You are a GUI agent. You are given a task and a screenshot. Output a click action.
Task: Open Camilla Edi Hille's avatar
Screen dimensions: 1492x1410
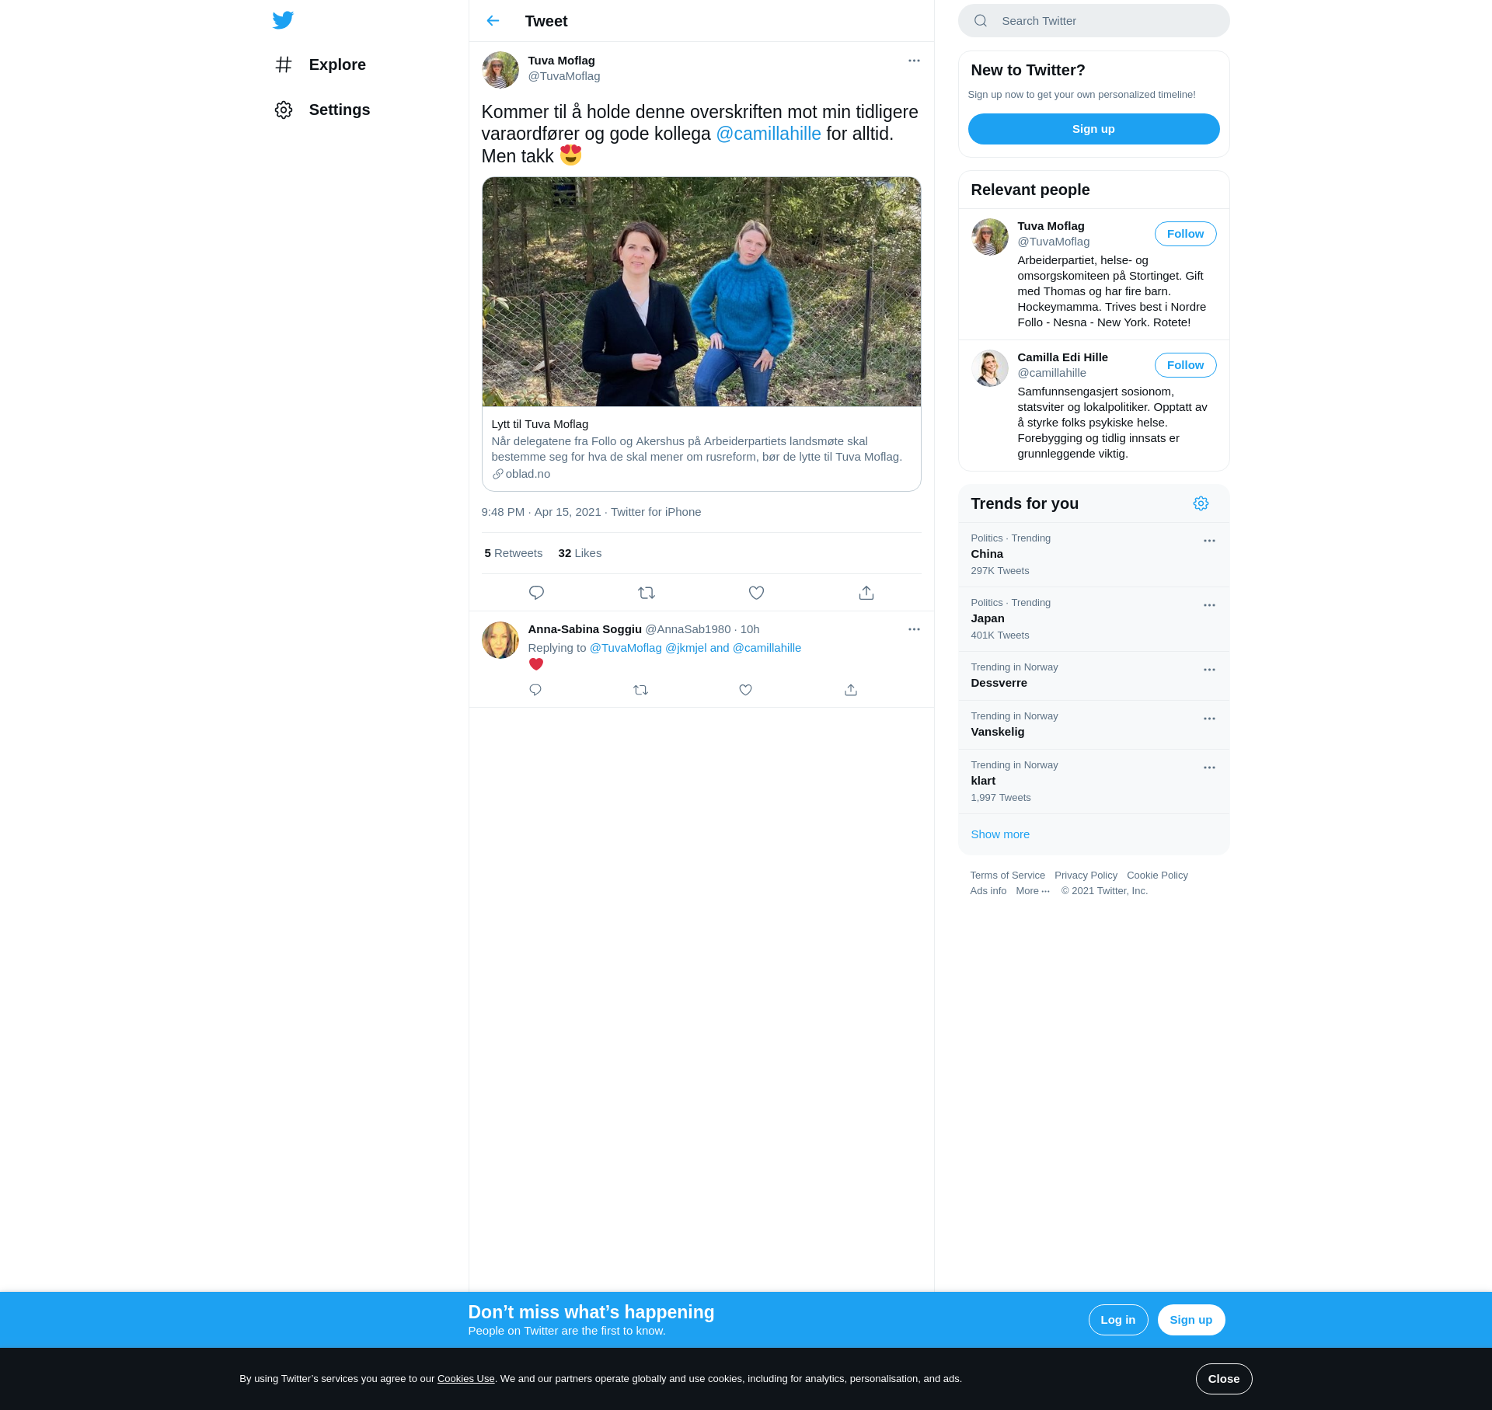pos(990,368)
